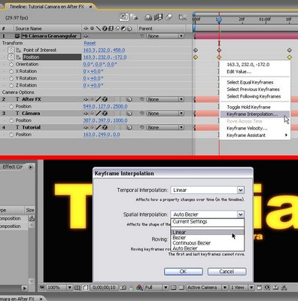Viewport: 298px width, 301px height.
Task: Click the shy switch of camera layer
Action: 86,36
